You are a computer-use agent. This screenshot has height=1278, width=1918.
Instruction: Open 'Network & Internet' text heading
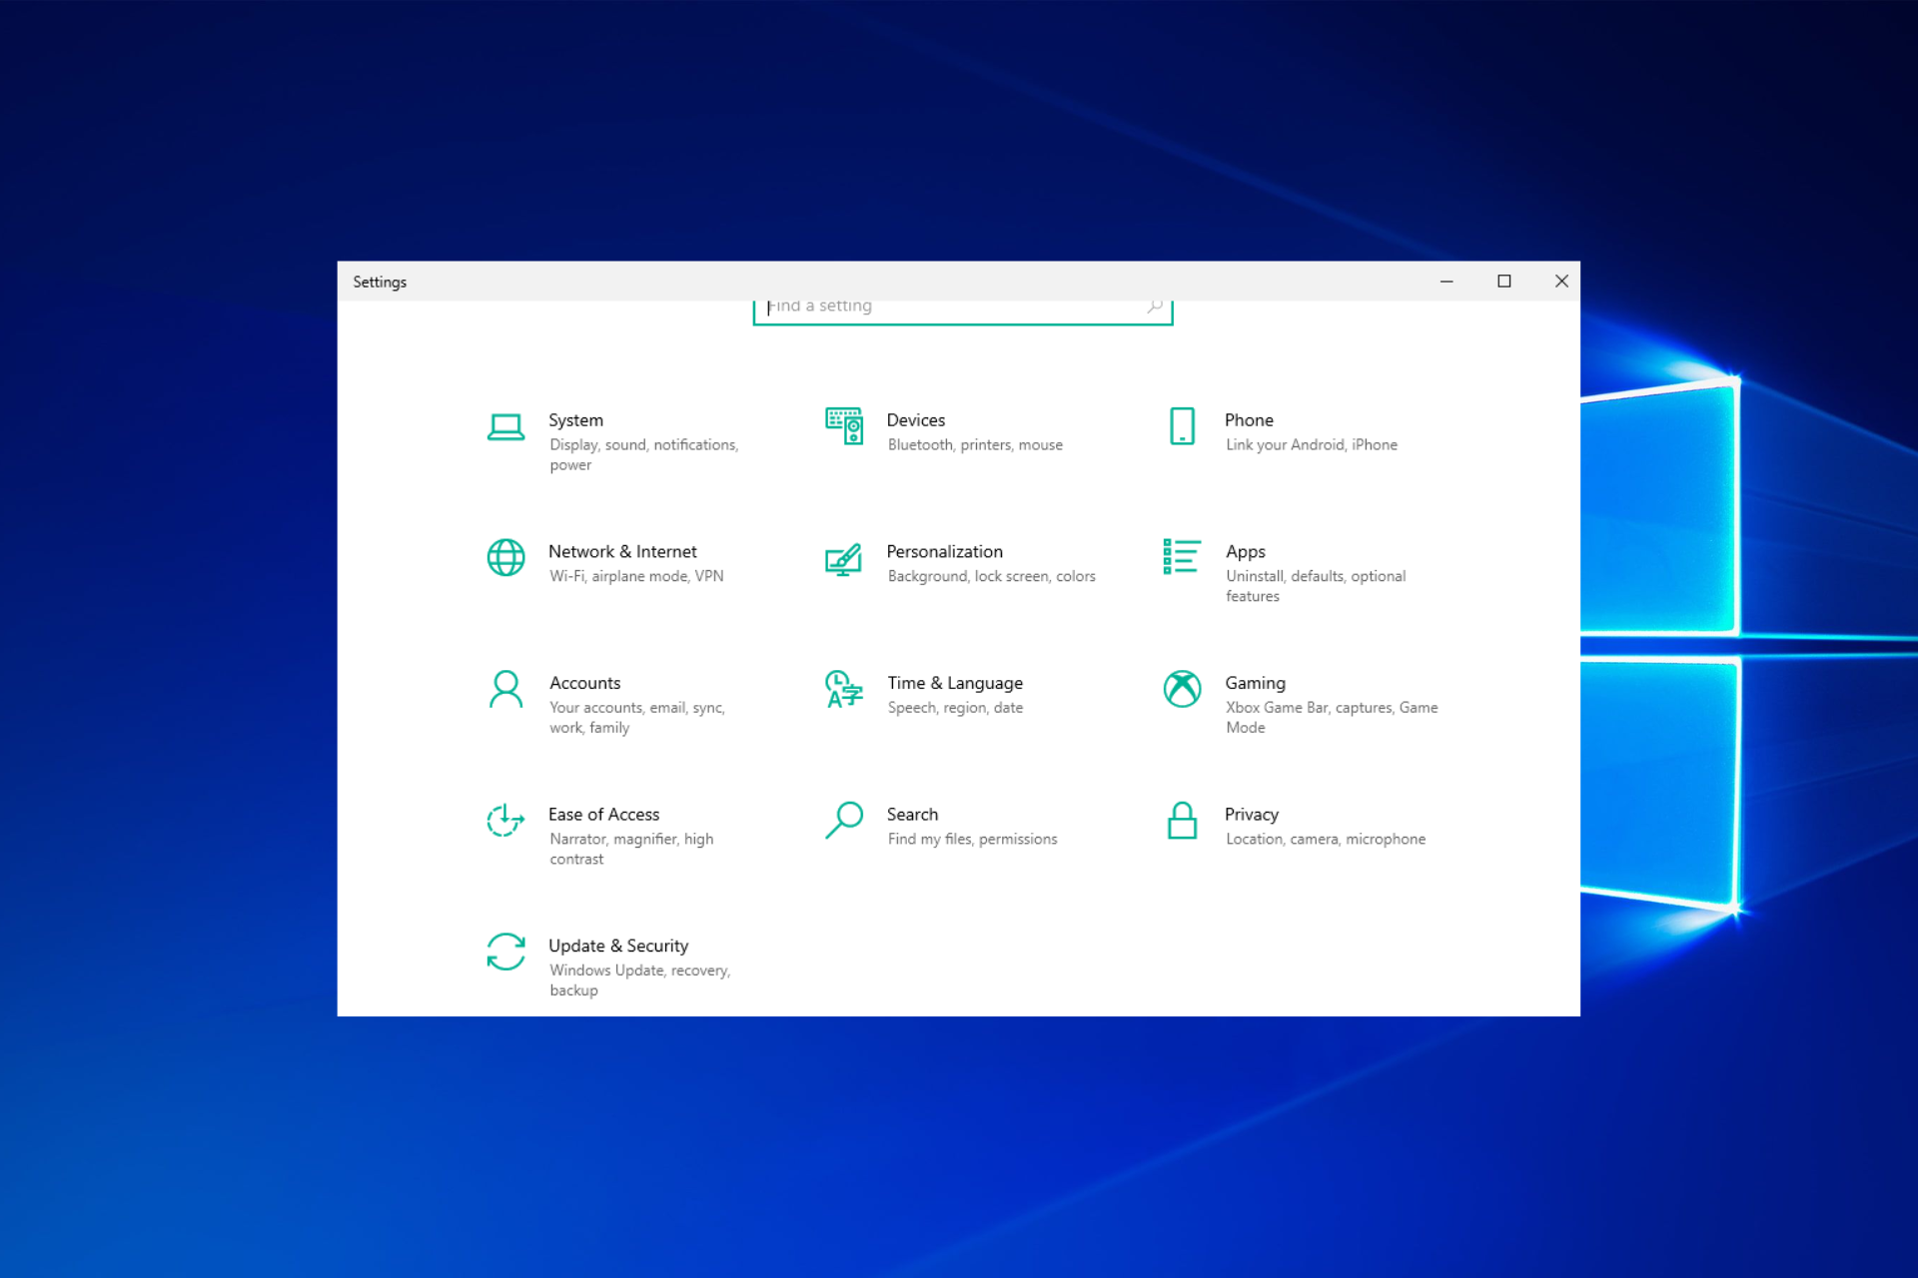[622, 552]
